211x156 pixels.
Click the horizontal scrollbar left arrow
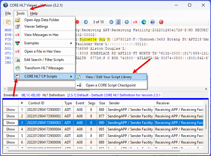pos(5,89)
